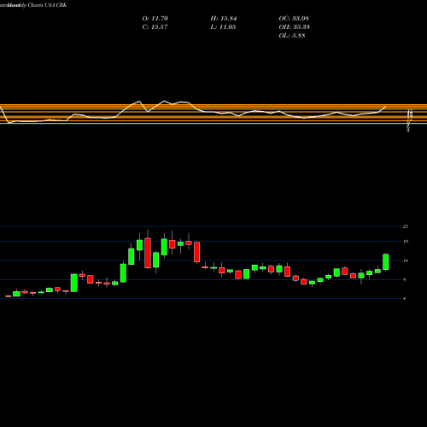Click the 23 price axis label
427x427 pixels.
[406, 226]
